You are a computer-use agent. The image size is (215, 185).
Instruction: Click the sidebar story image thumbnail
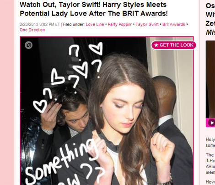pyautogui.click(x=210, y=79)
